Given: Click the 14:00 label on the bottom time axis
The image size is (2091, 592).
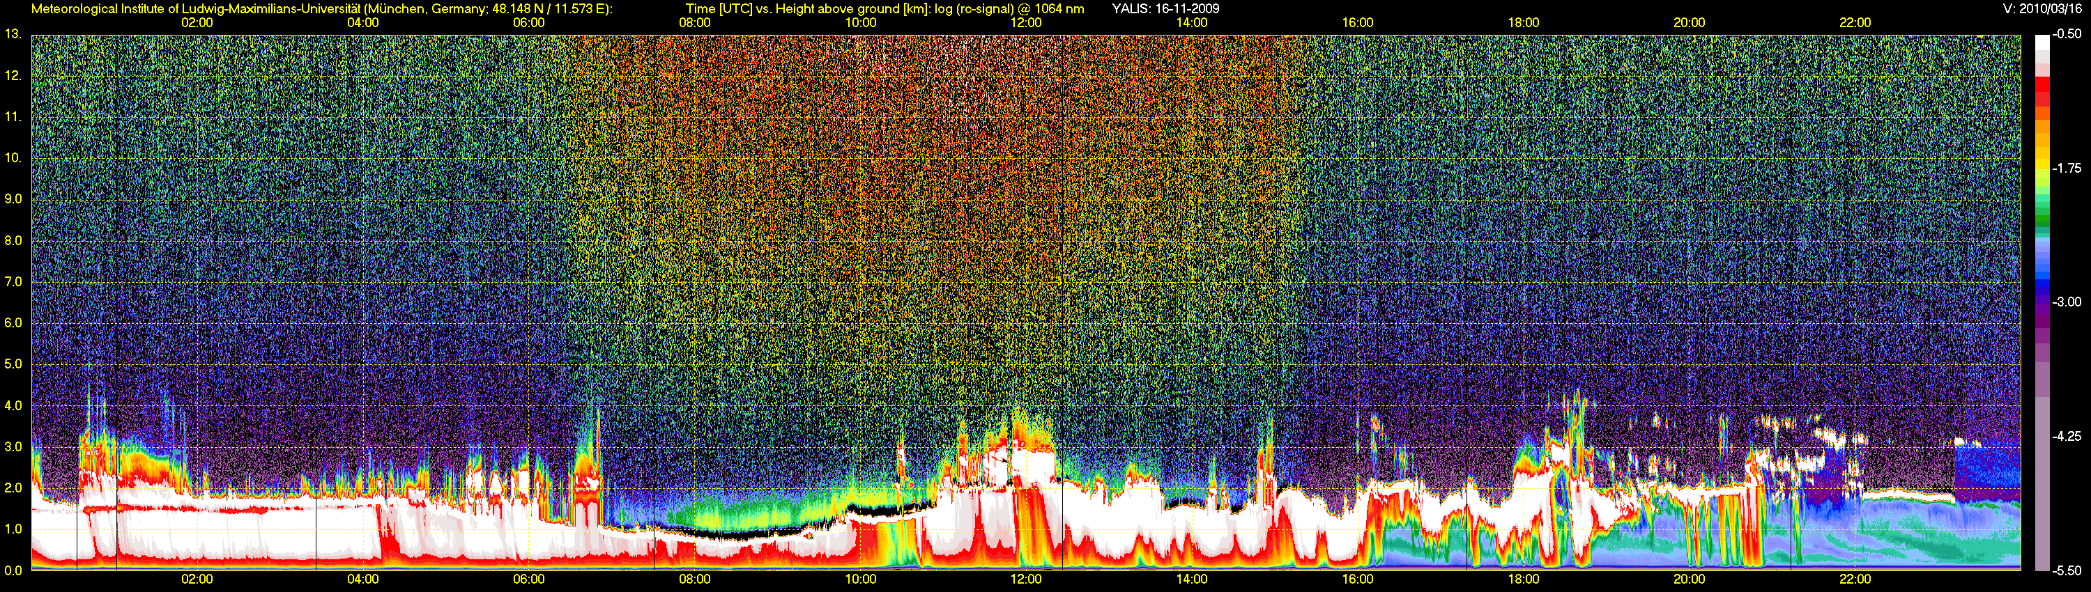Looking at the screenshot, I should point(1192,579).
